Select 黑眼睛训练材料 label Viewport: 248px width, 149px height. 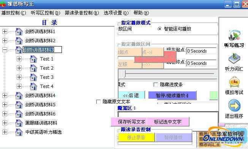41,123
